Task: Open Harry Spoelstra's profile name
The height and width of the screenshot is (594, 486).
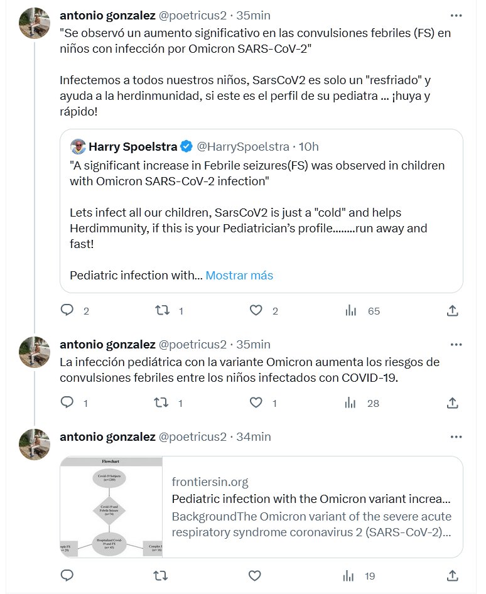Action: 132,147
